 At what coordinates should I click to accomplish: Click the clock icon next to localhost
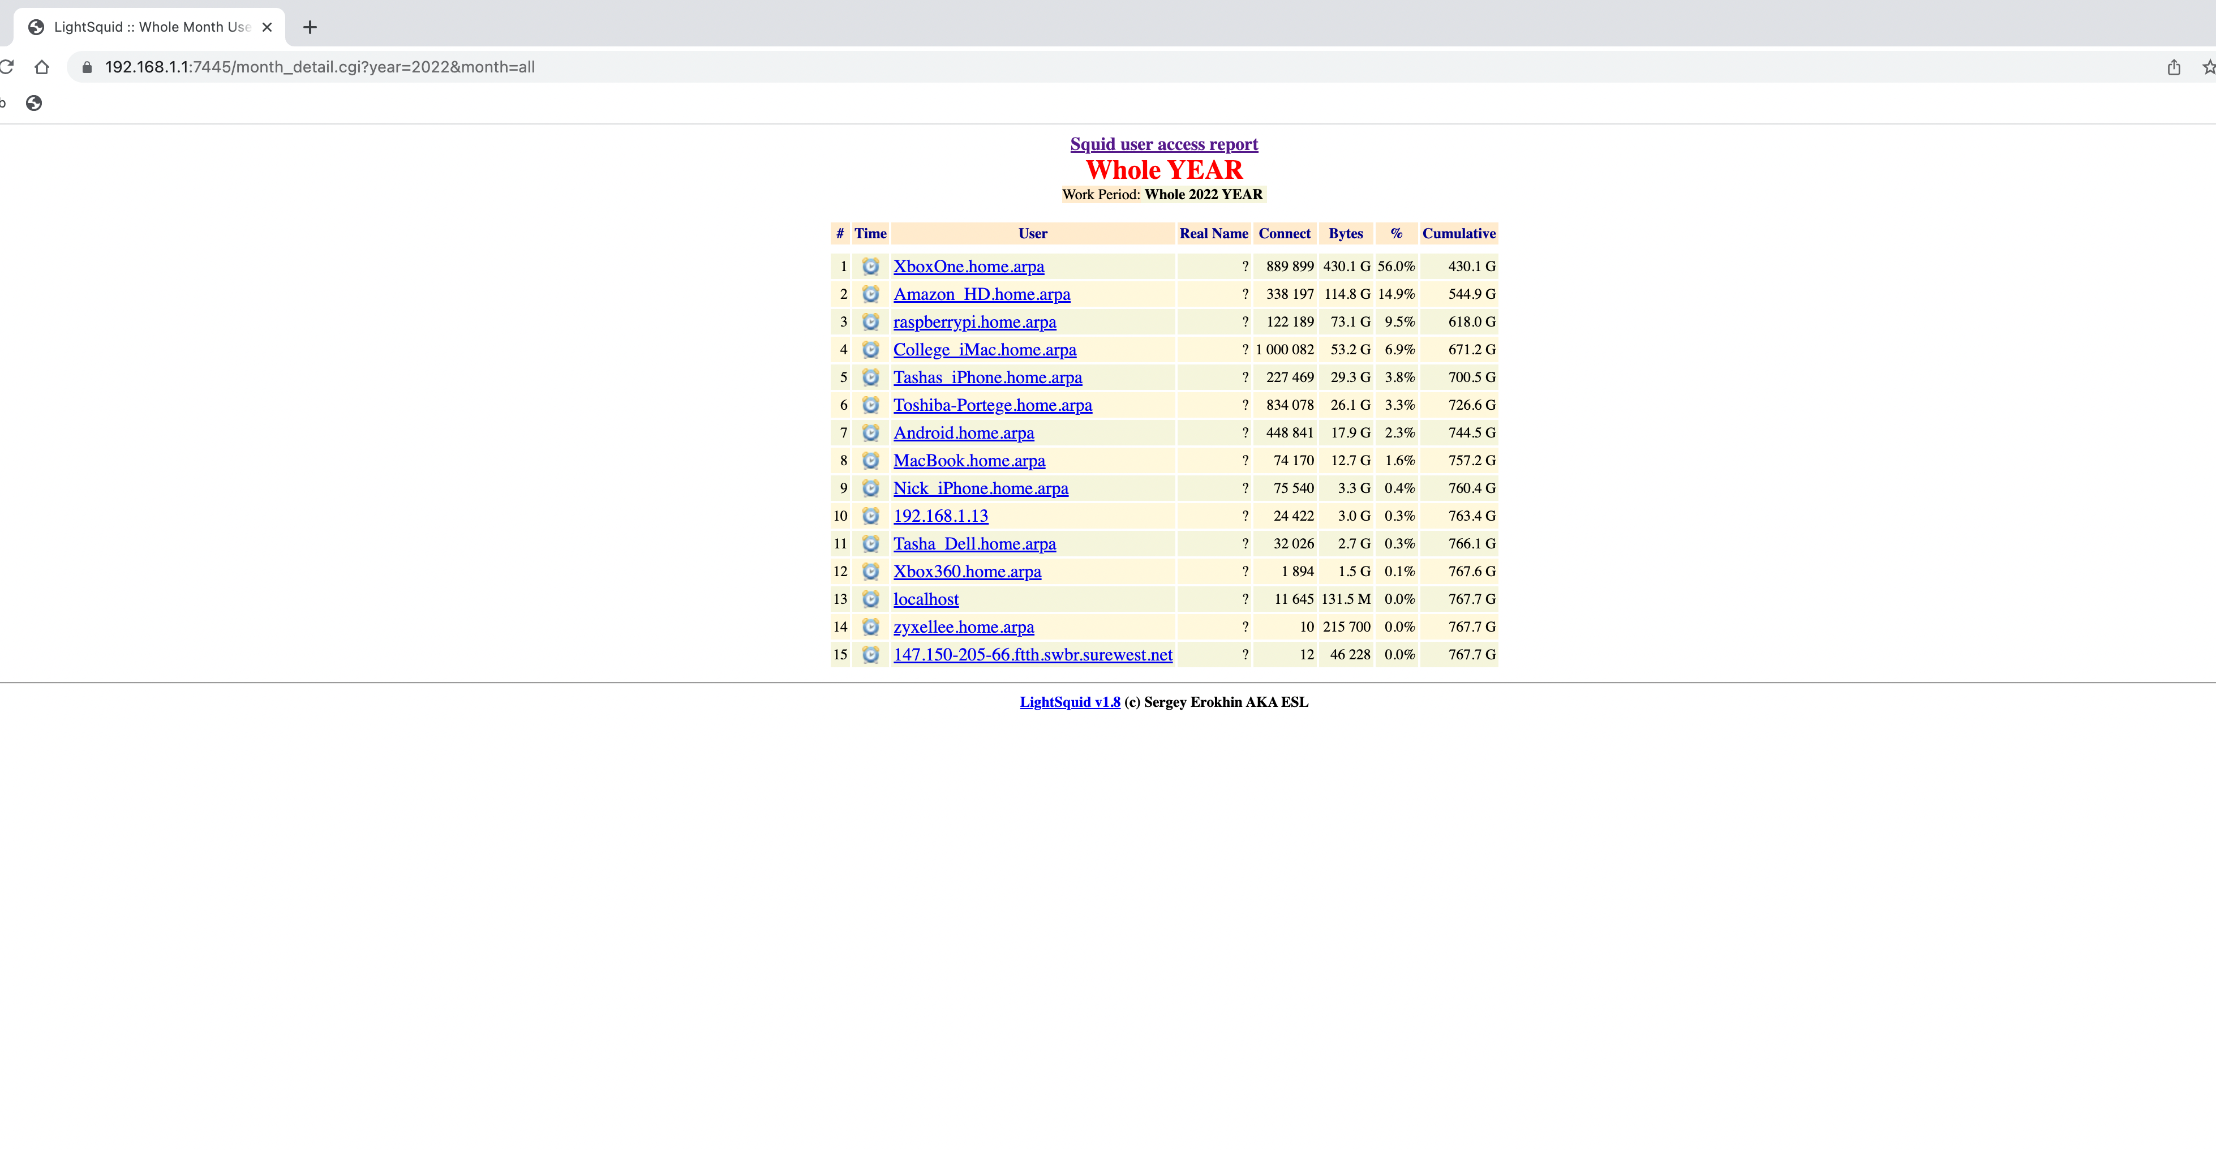(870, 599)
